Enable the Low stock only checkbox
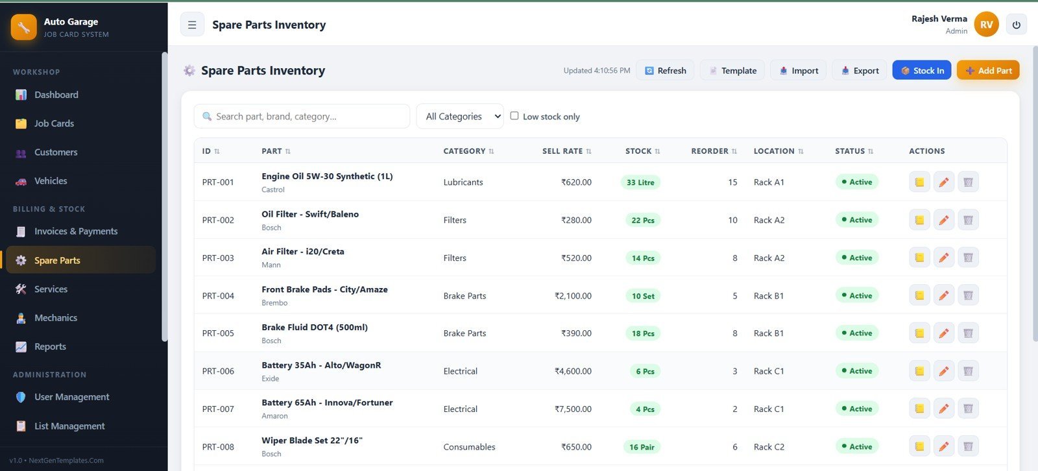This screenshot has width=1038, height=471. click(514, 116)
